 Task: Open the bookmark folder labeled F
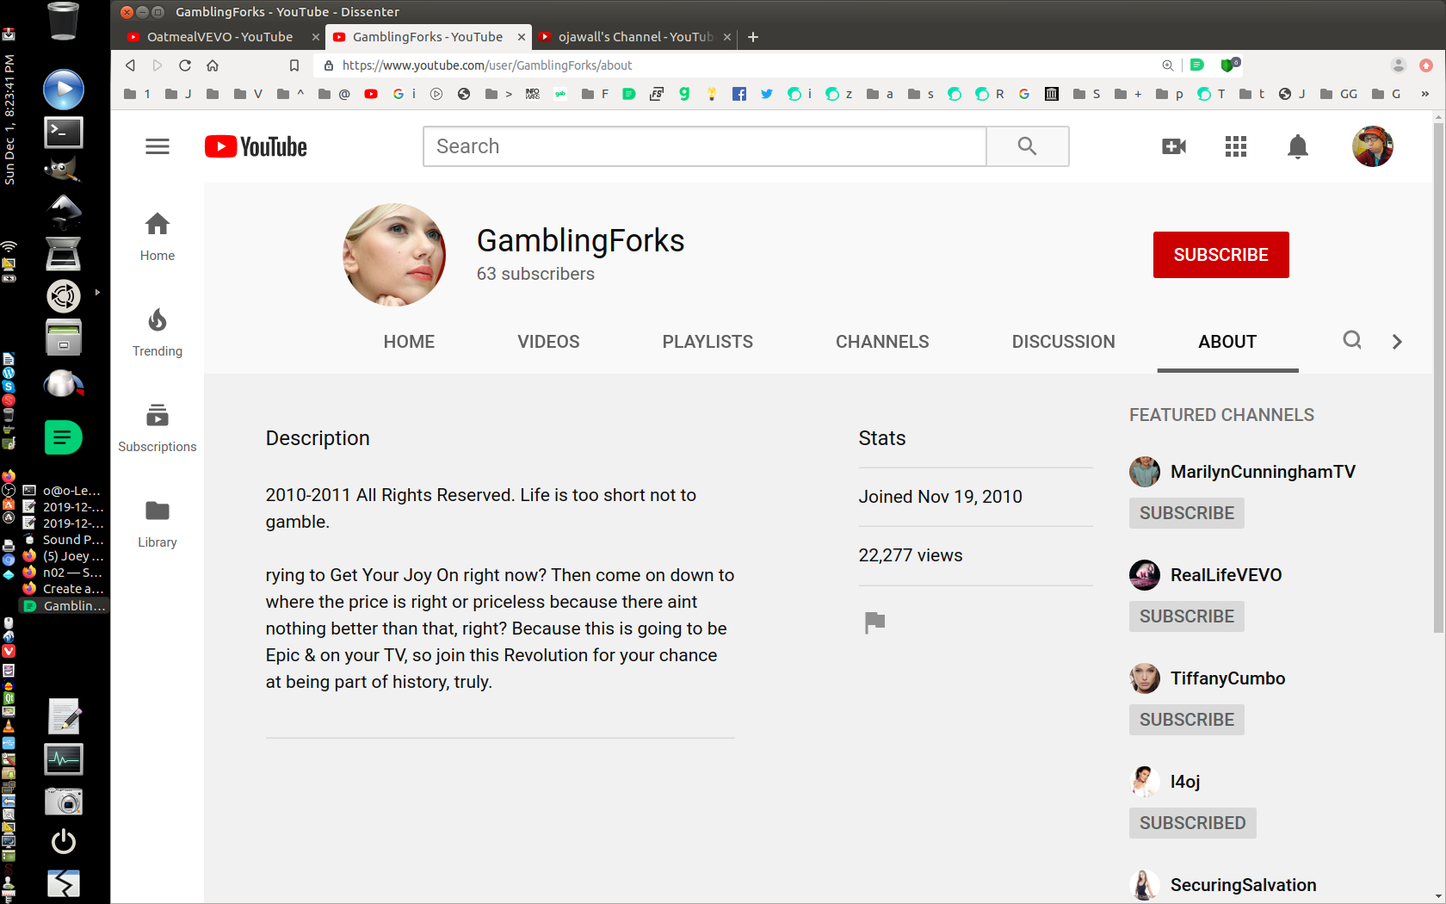595,94
